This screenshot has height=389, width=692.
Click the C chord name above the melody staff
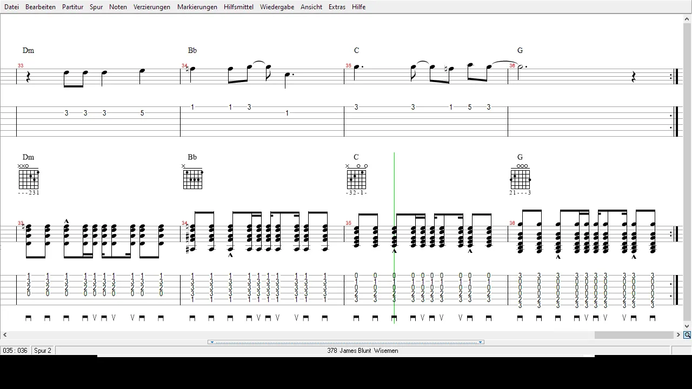[356, 50]
